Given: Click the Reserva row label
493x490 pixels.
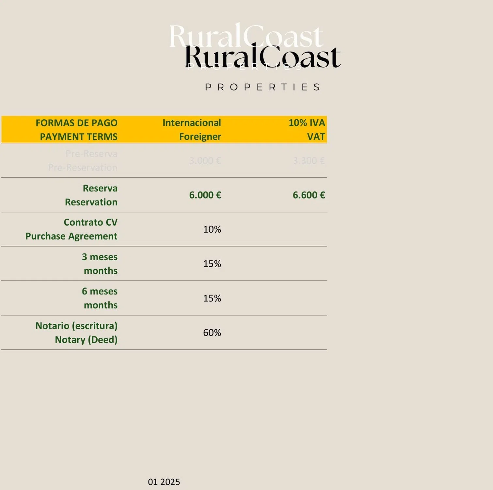Looking at the screenshot, I should pyautogui.click(x=100, y=188).
